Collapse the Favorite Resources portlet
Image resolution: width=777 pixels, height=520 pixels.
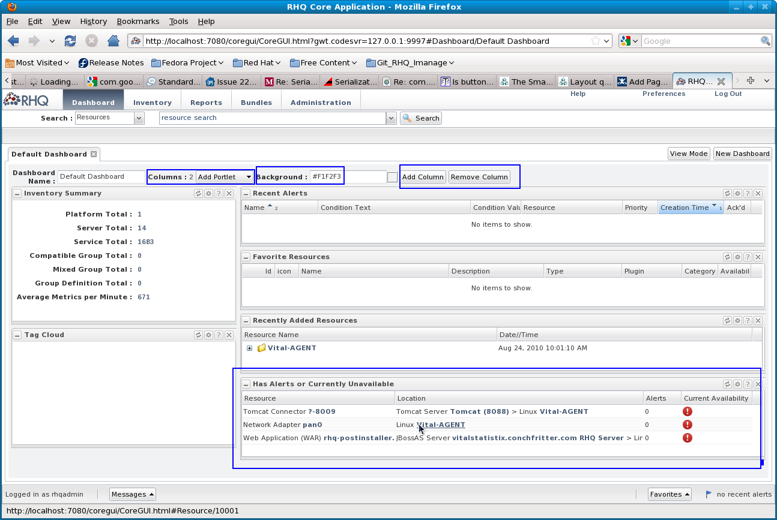246,257
